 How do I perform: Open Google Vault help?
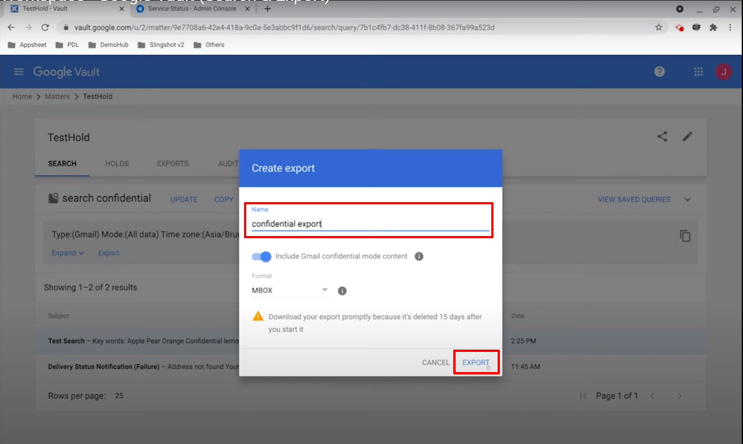(659, 71)
